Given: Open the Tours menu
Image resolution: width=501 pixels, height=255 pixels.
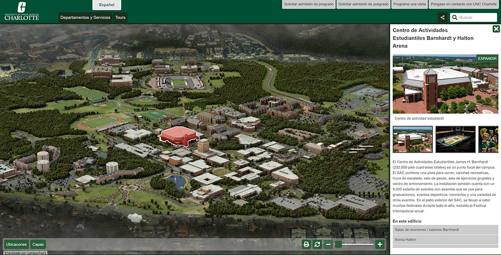Looking at the screenshot, I should pos(120,17).
